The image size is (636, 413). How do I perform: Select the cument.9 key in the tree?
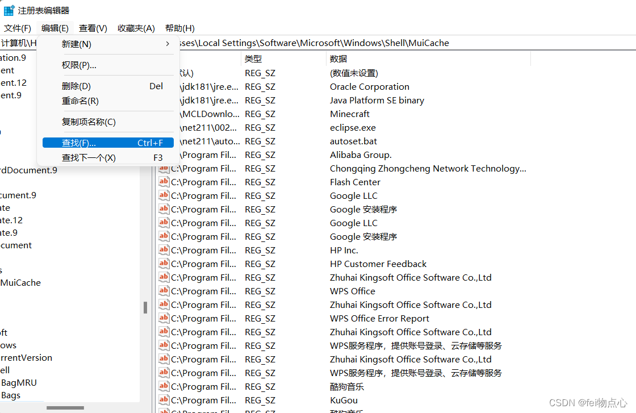click(x=18, y=195)
